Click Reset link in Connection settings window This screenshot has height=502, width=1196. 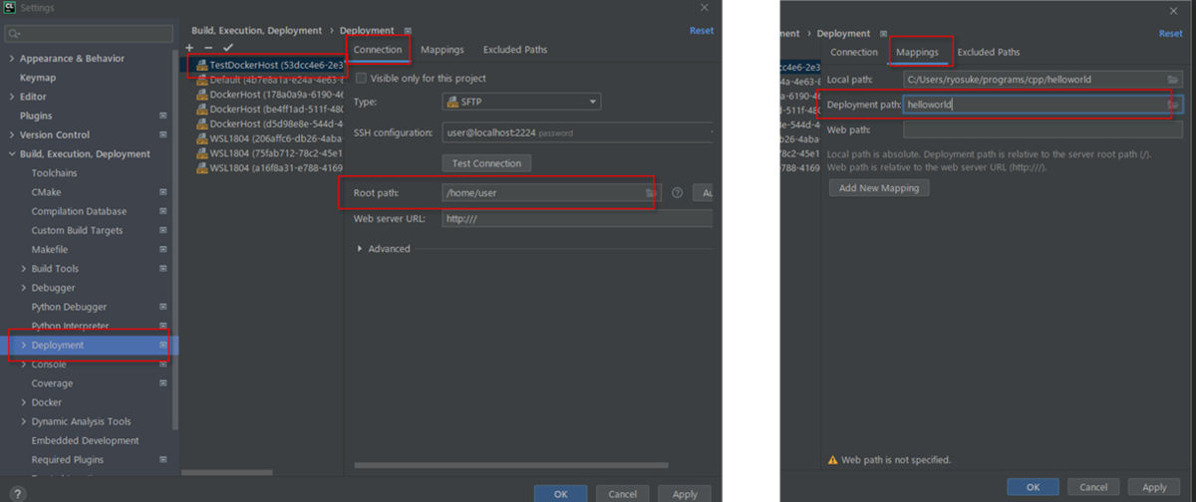click(x=702, y=31)
